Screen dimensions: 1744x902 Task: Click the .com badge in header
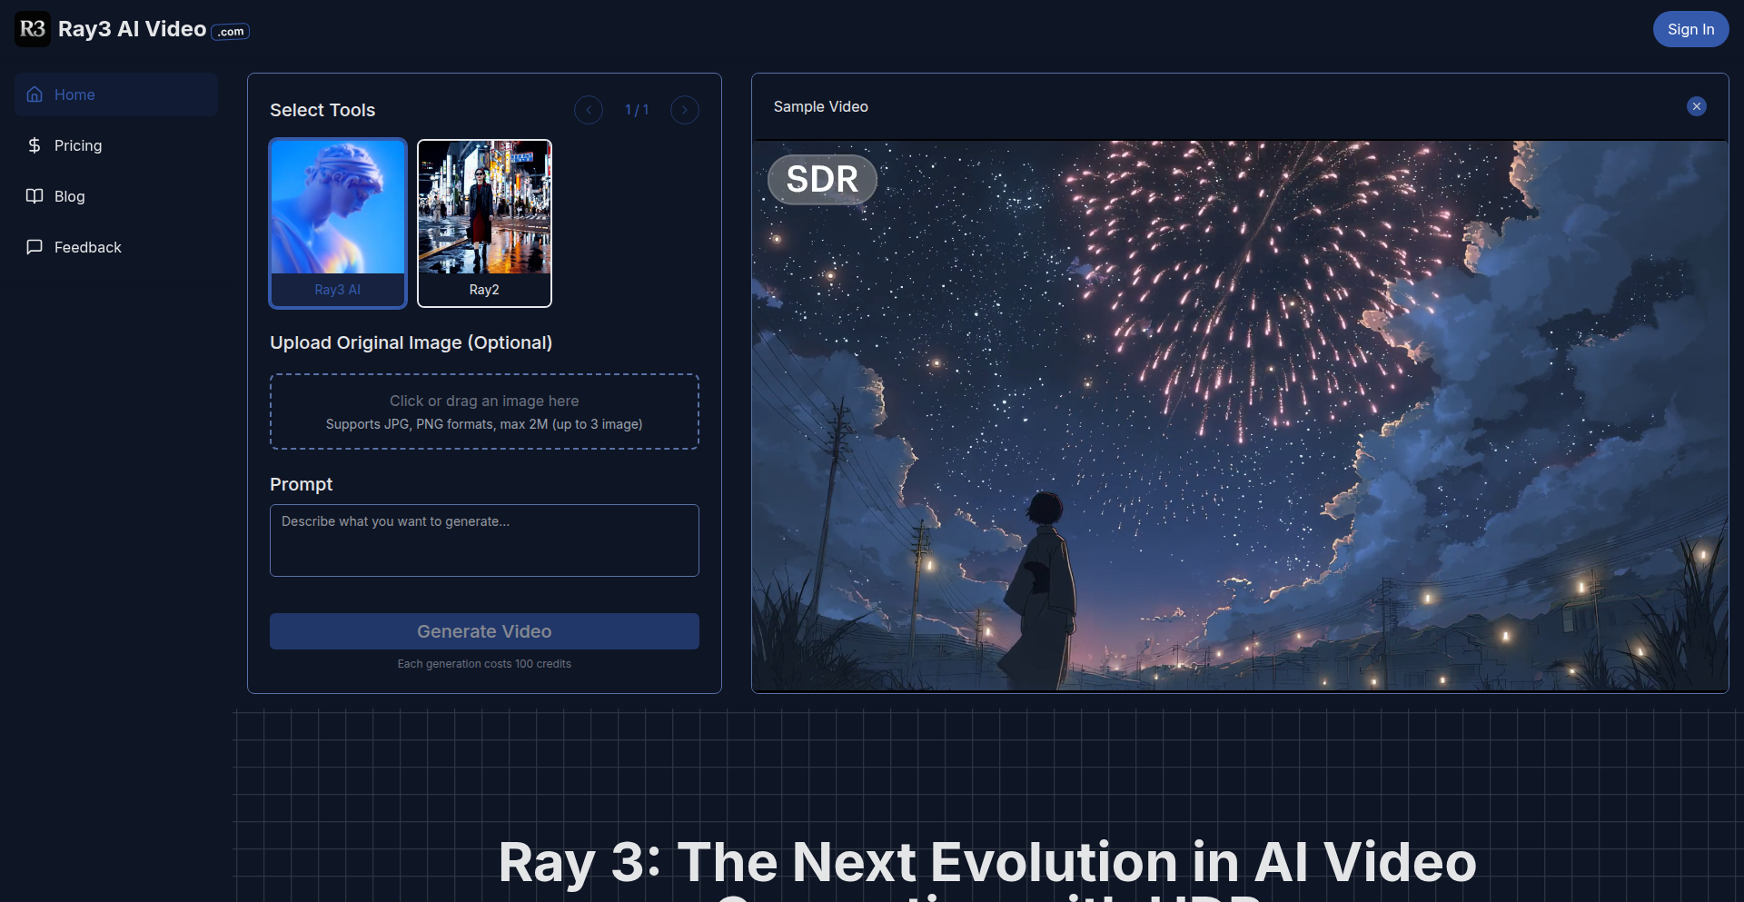coord(231,32)
